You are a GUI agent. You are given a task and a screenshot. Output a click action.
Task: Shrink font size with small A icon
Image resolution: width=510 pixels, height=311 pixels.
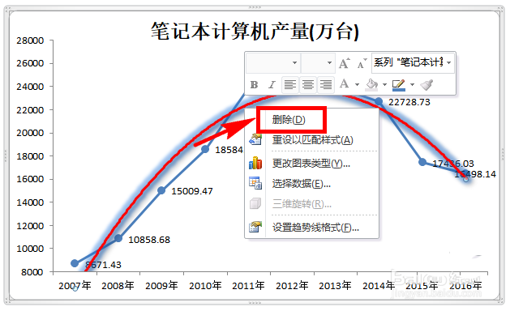tap(362, 64)
